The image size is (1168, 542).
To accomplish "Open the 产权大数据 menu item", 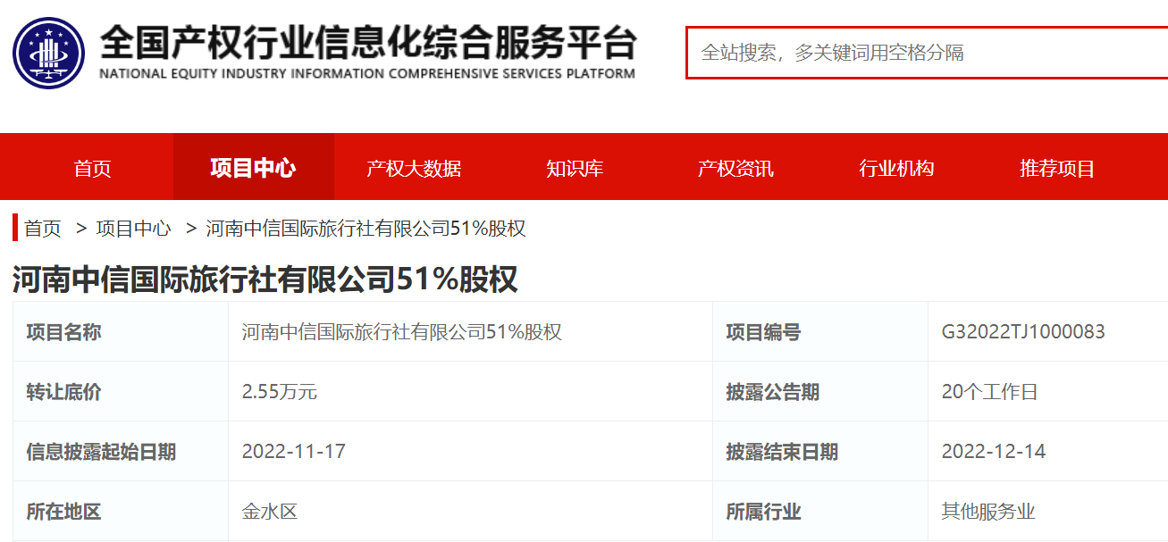I will coord(414,168).
